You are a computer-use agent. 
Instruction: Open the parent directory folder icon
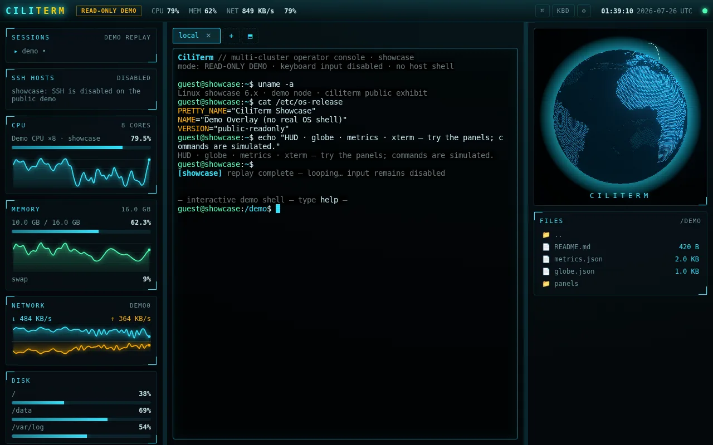pyautogui.click(x=546, y=235)
